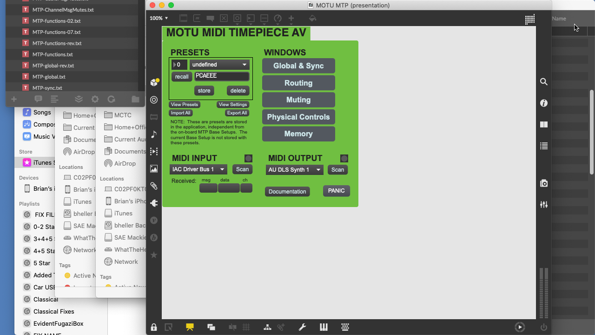The image size is (595, 335).
Task: Open the snippets paperclip in sidebar
Action: (154, 186)
